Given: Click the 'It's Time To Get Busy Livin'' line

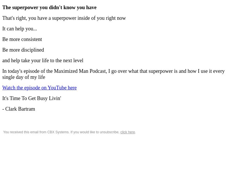Looking at the screenshot, I should (x=32, y=98).
